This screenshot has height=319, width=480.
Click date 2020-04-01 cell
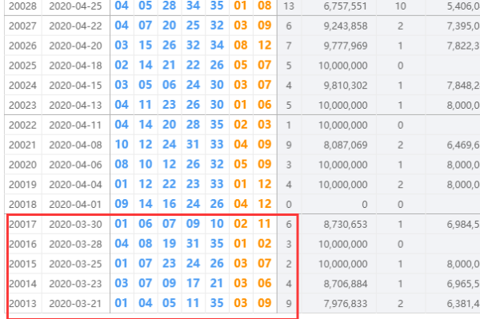coord(75,205)
